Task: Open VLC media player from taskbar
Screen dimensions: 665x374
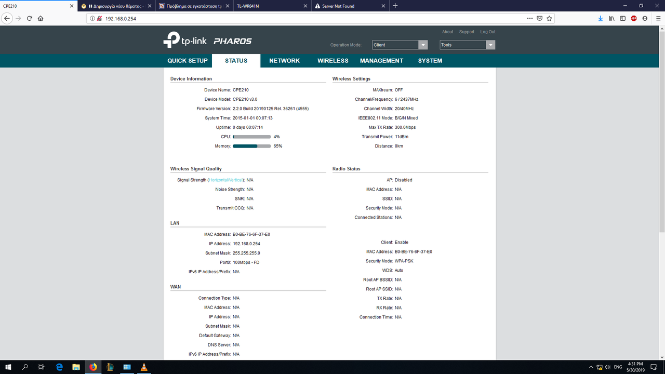Action: pos(144,367)
